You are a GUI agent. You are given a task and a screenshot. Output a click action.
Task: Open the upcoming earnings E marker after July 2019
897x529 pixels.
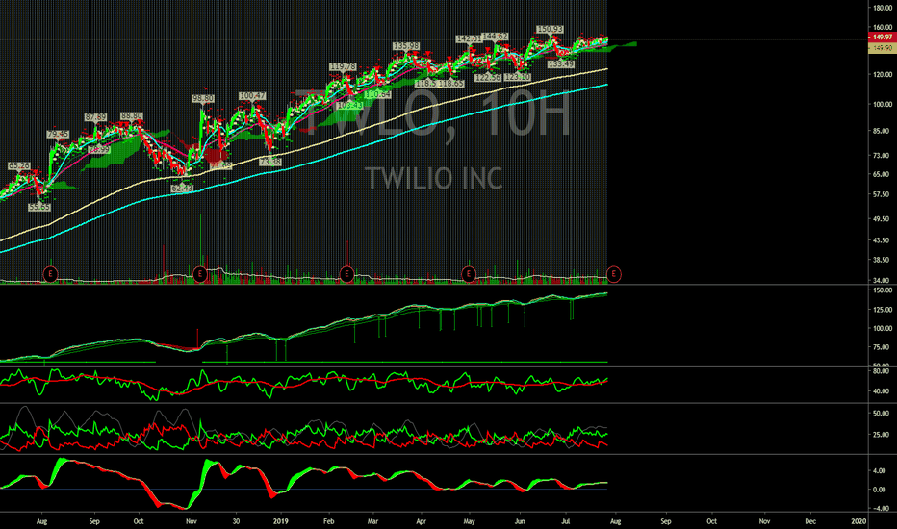pos(614,274)
